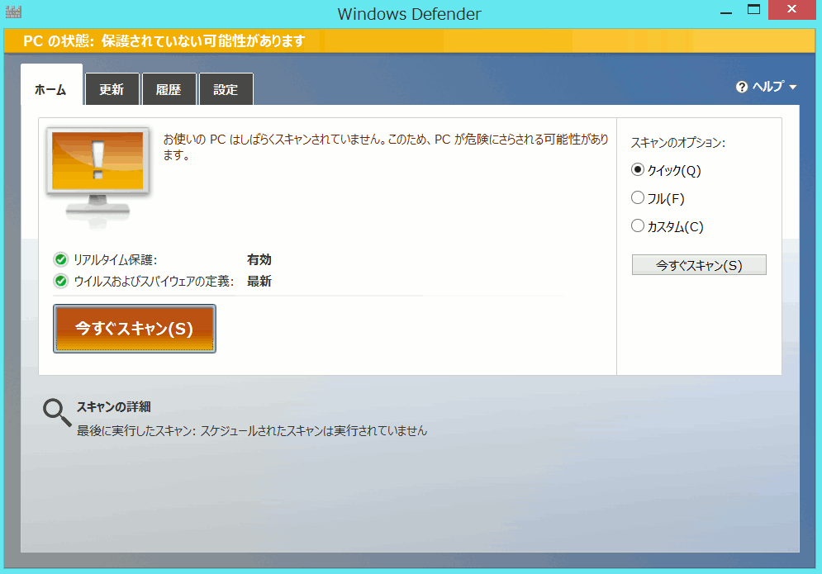Click the magnifier icon beside スキャンの詳細
Viewport: 822px width, 574px height.
click(57, 412)
